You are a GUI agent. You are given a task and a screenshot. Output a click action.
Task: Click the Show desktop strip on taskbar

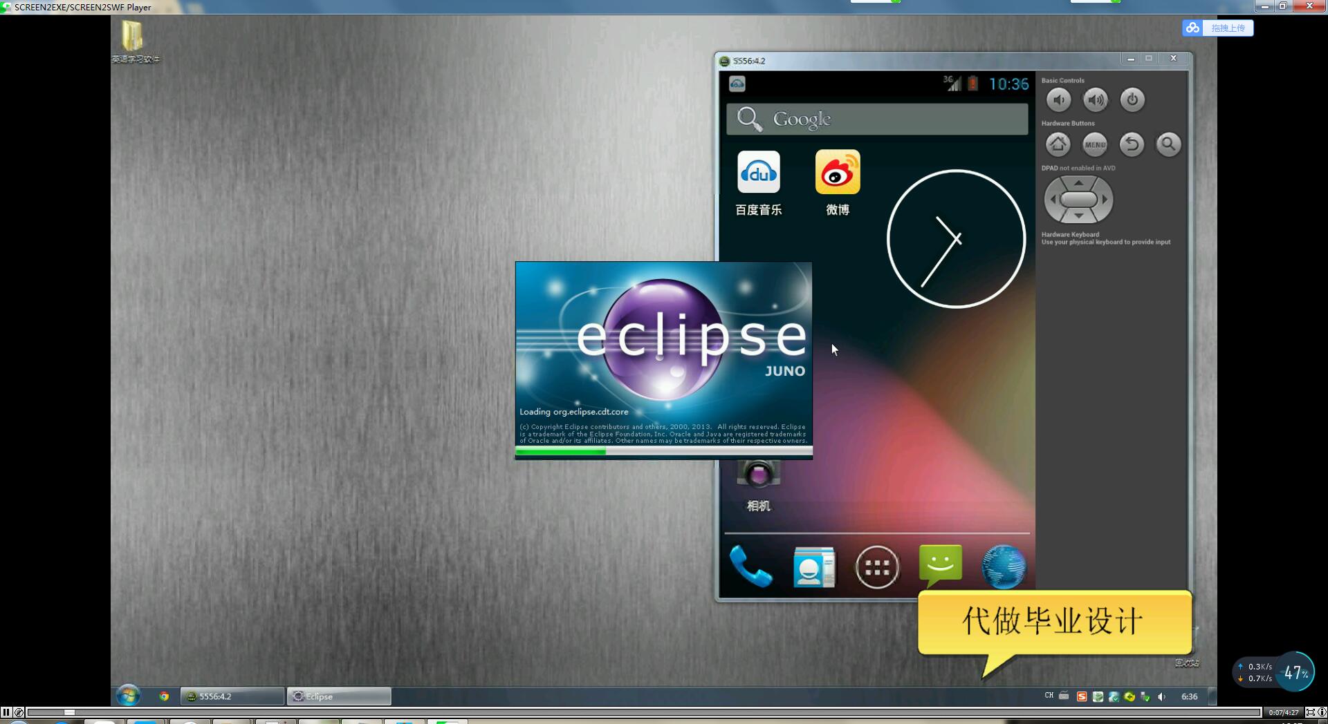pos(1212,696)
